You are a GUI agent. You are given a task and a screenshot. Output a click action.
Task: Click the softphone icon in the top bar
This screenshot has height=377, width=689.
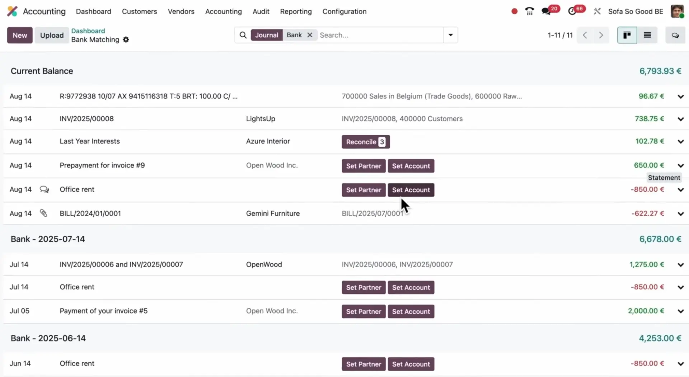pos(529,11)
